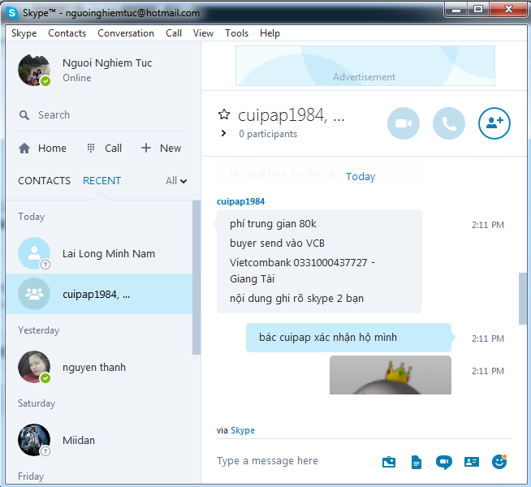Click the '0 participants' label

click(268, 134)
